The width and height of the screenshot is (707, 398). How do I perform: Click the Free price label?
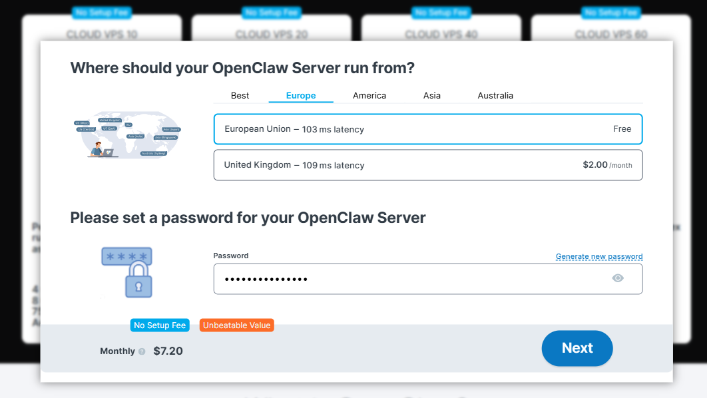click(x=622, y=129)
